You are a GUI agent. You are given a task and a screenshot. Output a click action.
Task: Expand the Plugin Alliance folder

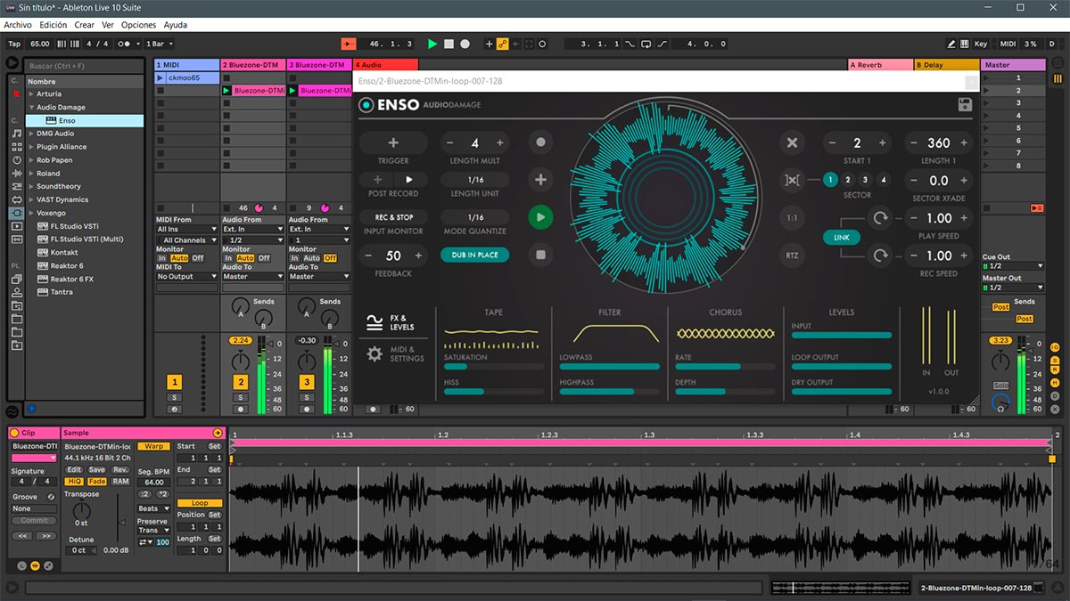pos(30,147)
